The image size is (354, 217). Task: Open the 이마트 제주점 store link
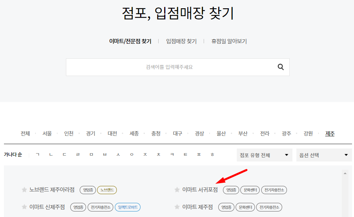198,207
